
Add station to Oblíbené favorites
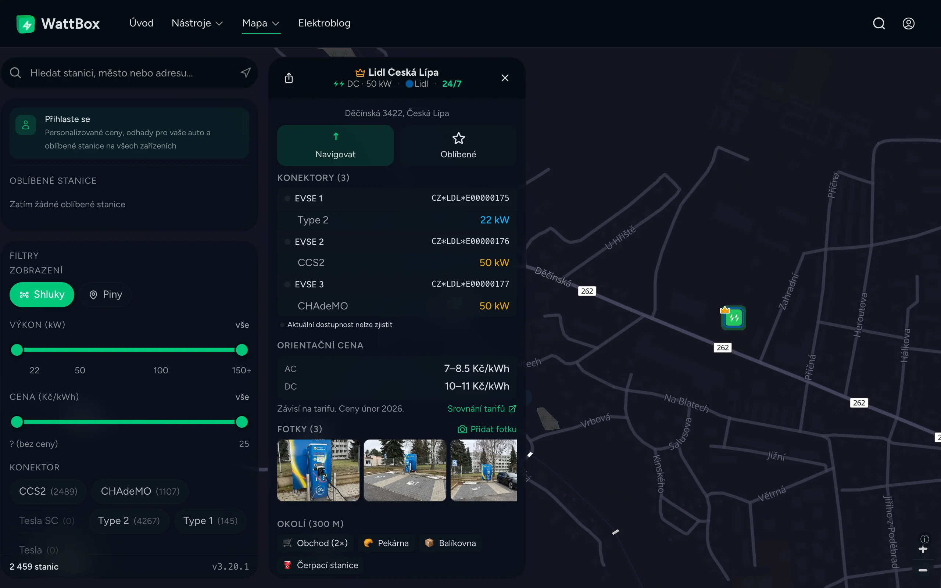[458, 146]
